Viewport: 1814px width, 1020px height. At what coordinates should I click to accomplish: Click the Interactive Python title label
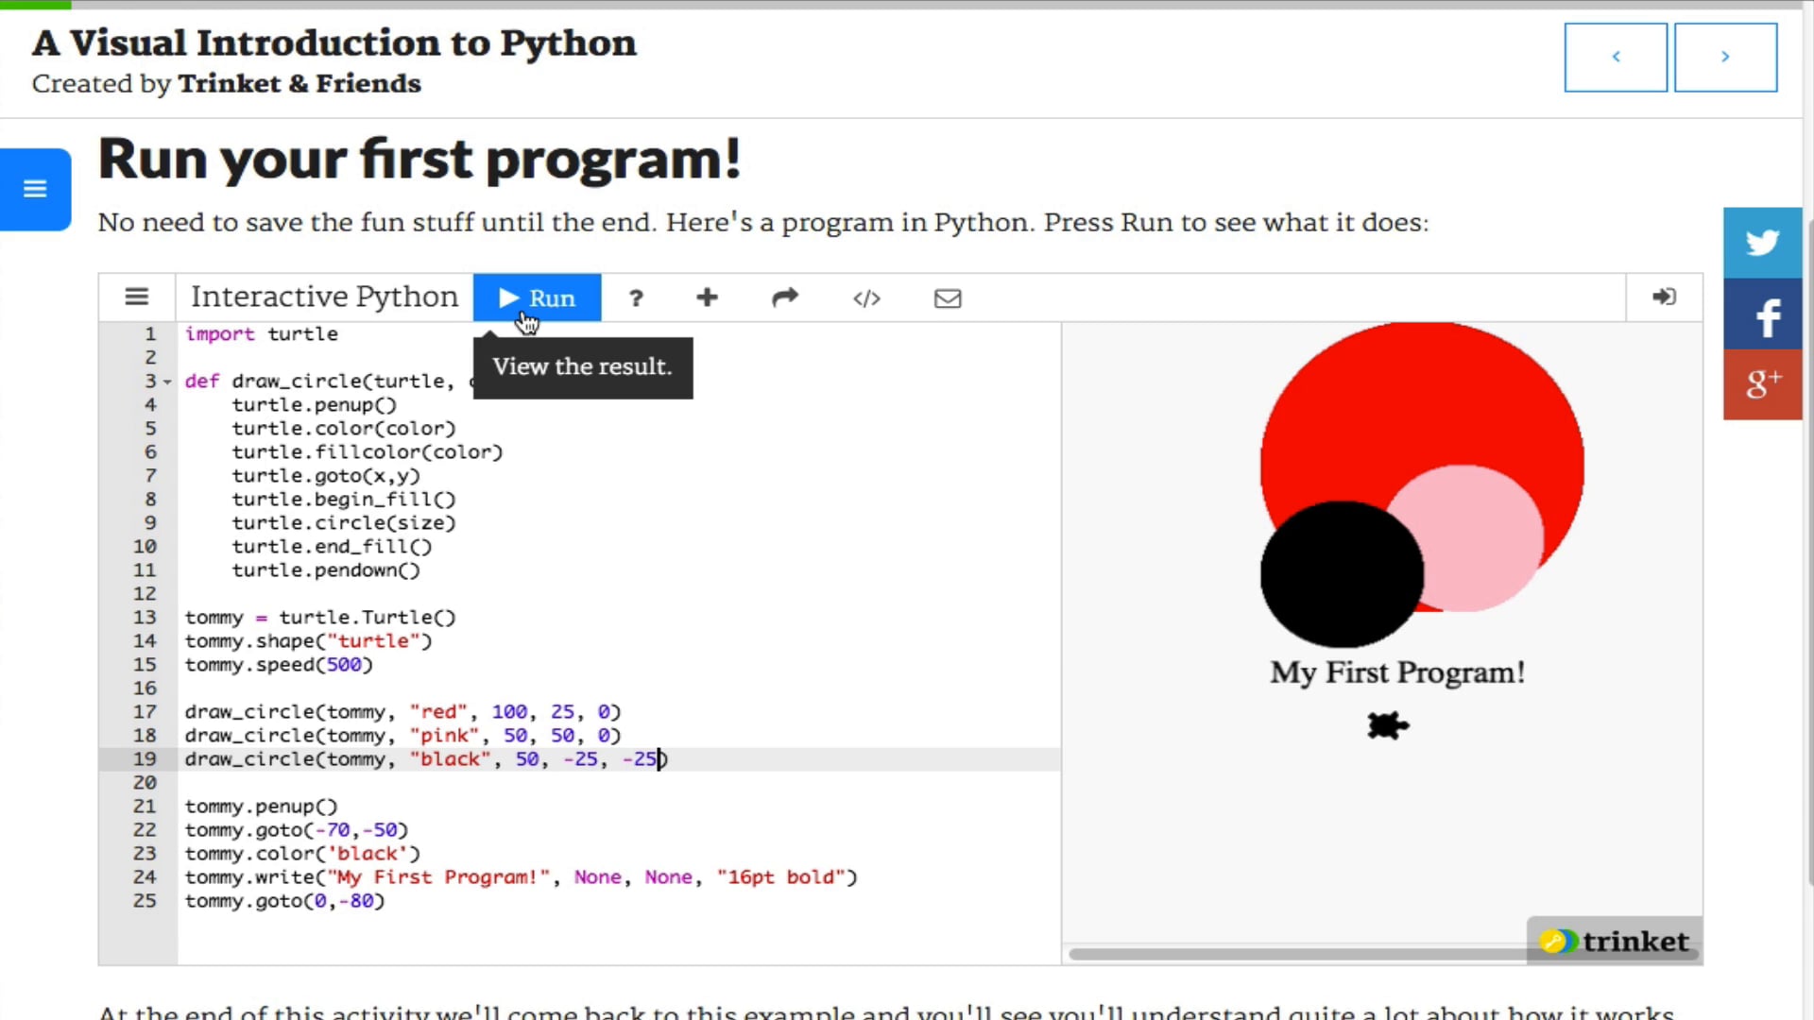click(323, 297)
